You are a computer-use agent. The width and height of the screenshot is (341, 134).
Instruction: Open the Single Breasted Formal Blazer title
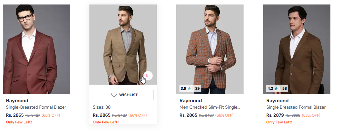pos(296,107)
